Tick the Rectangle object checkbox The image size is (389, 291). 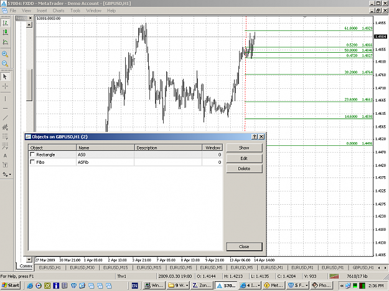coord(32,154)
